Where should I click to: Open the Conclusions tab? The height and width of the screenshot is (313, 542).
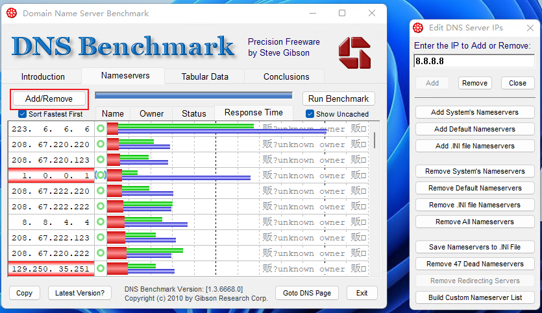click(x=286, y=76)
